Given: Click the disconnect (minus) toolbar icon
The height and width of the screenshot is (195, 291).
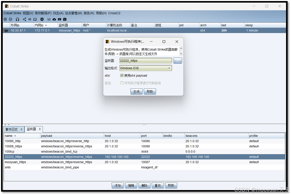Looking at the screenshot, I should click(11, 19).
